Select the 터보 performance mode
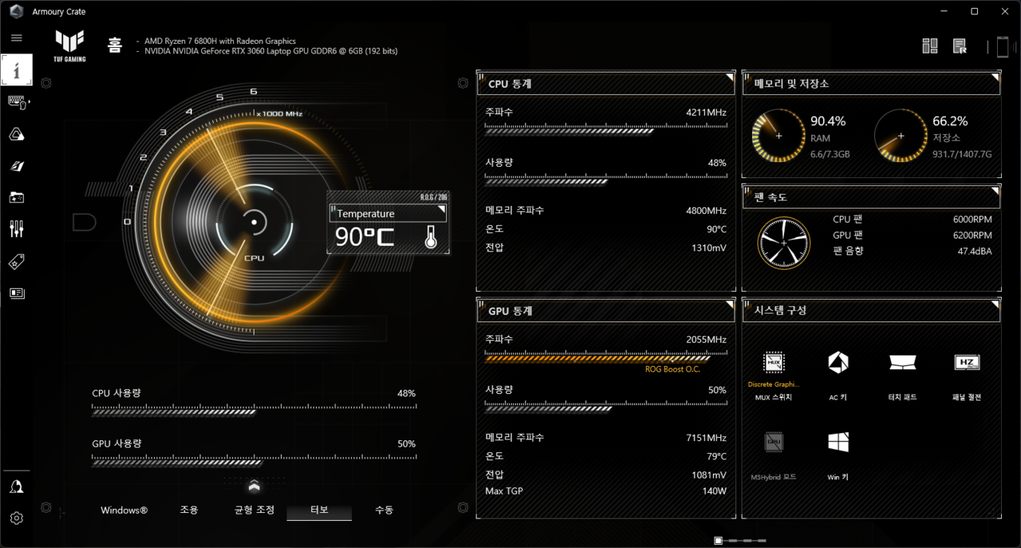The height and width of the screenshot is (548, 1021). [319, 510]
